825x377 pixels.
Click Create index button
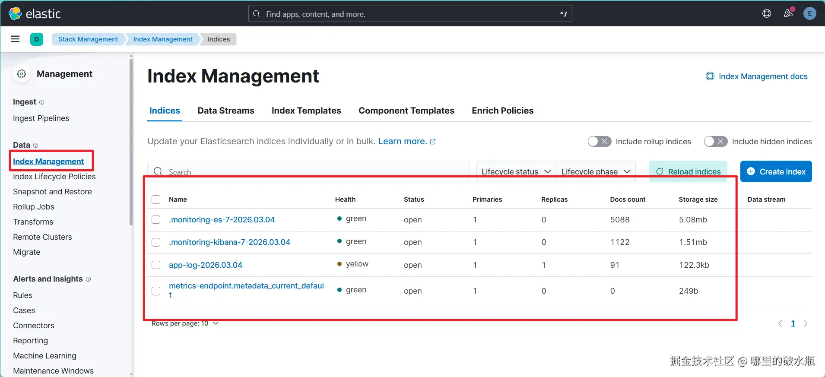(x=776, y=171)
